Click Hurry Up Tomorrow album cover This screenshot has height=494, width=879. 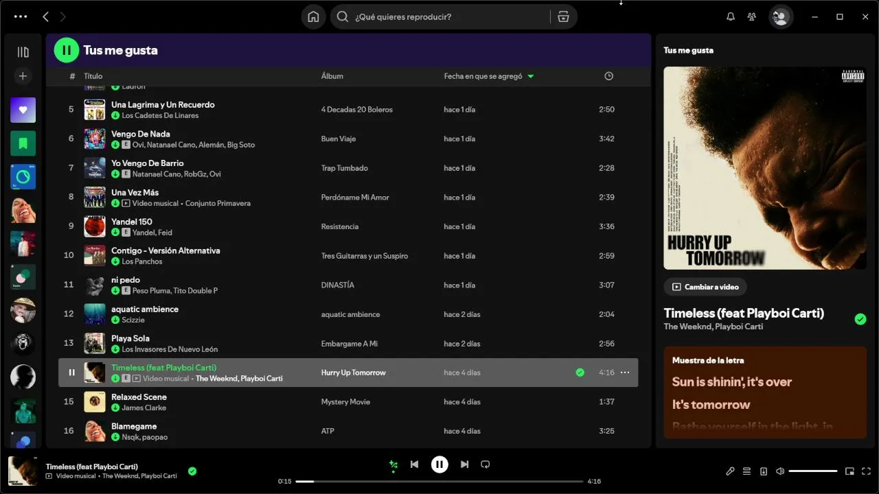(765, 168)
